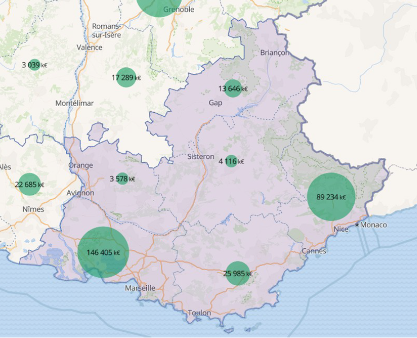The height and width of the screenshot is (338, 417).
Task: Click the Briançon town label
Action: [x=275, y=52]
